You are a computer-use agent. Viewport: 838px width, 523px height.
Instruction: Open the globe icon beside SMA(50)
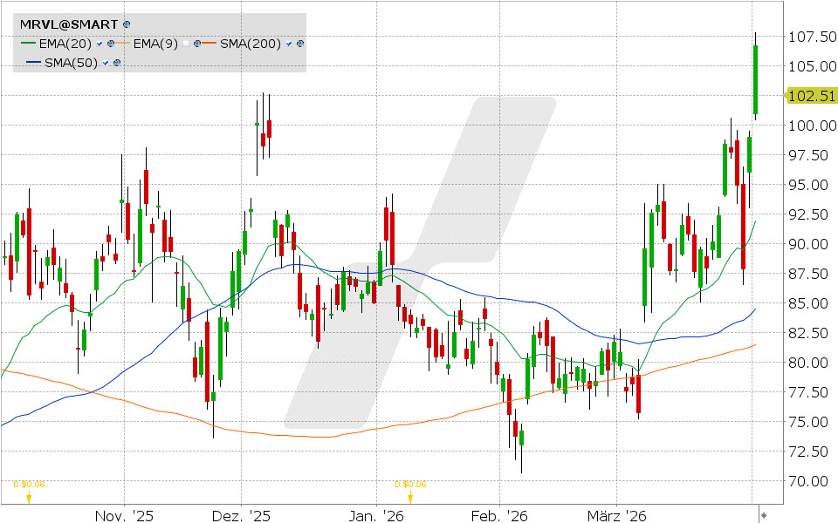click(116, 62)
